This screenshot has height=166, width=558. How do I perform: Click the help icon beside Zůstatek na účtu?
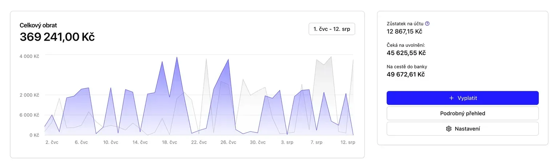click(427, 24)
